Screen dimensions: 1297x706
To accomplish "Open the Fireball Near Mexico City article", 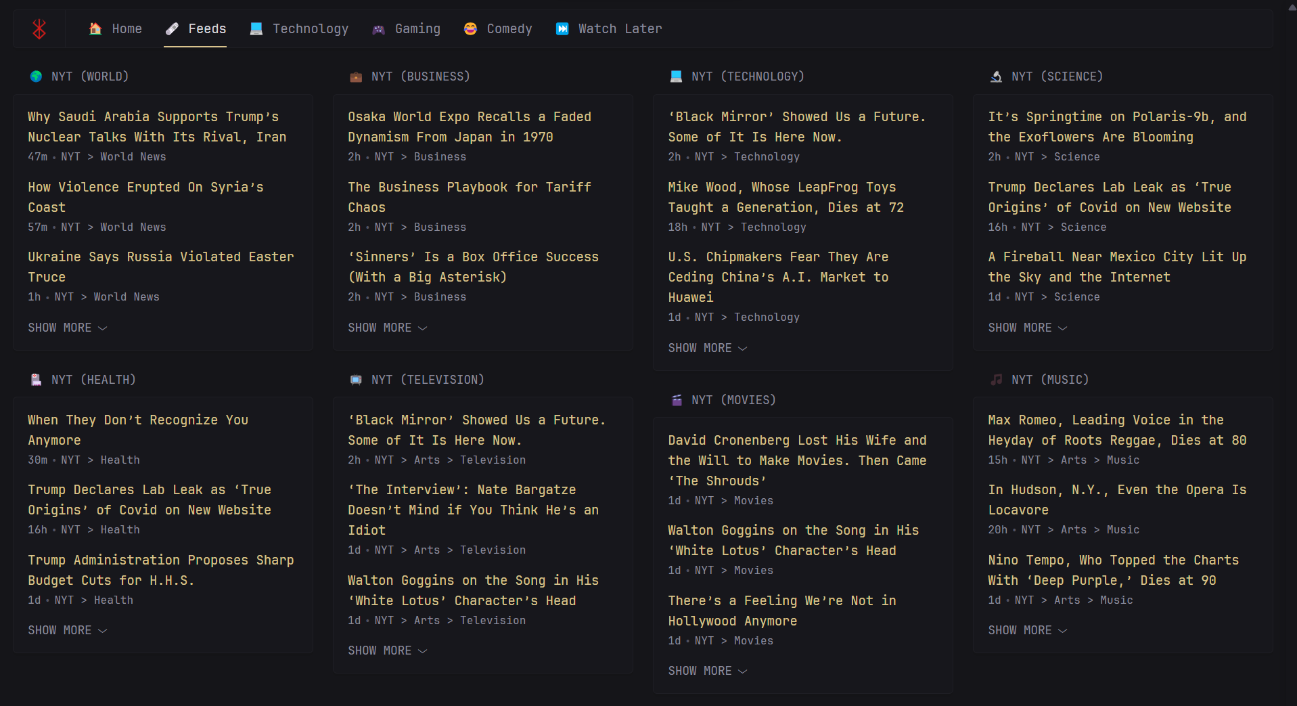I will point(1117,267).
